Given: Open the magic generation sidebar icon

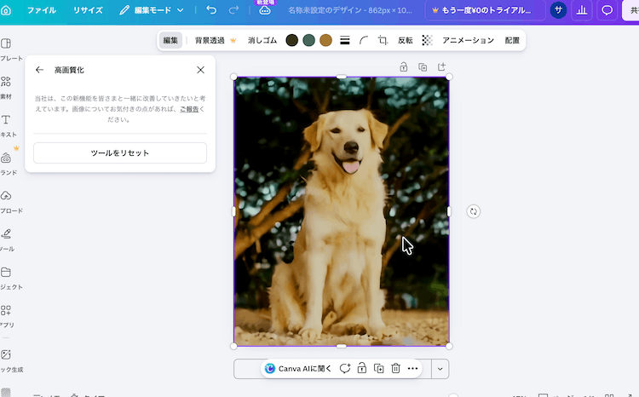Looking at the screenshot, I should (x=6, y=354).
